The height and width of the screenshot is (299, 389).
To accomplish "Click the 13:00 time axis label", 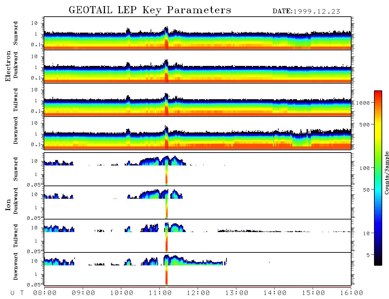I will point(237,293).
